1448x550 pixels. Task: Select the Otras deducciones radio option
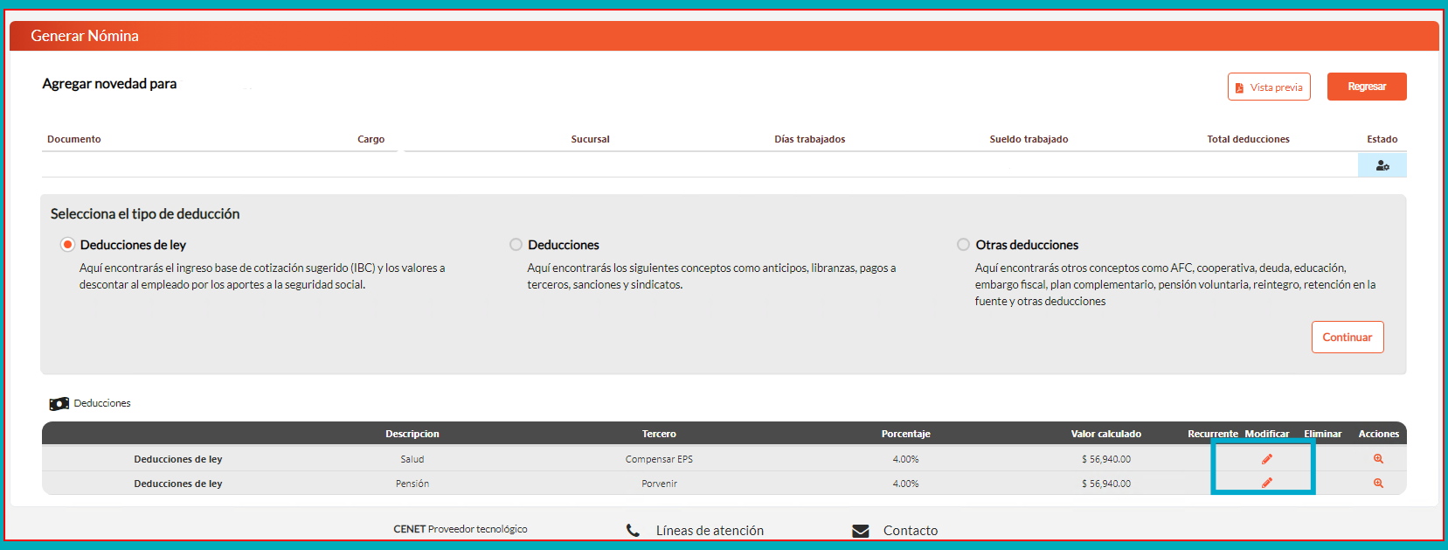[963, 245]
